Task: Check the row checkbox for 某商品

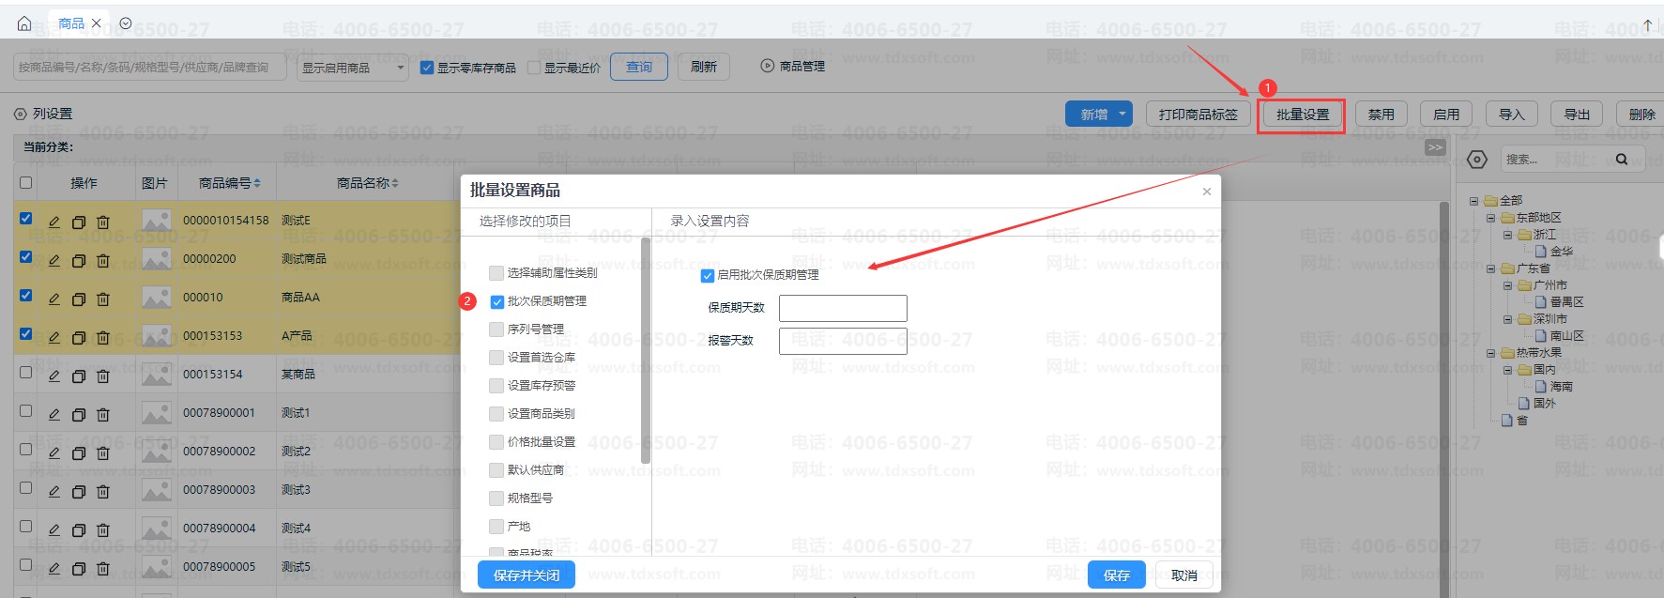Action: [26, 373]
